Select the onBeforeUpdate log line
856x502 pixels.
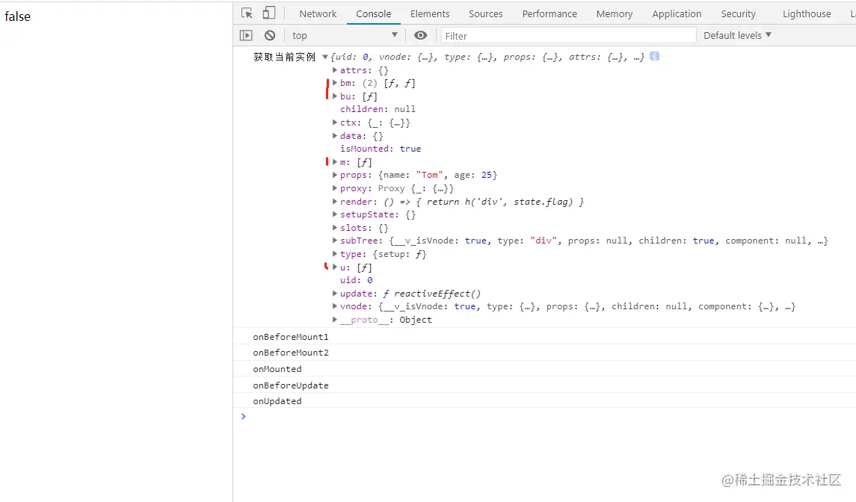click(x=290, y=385)
